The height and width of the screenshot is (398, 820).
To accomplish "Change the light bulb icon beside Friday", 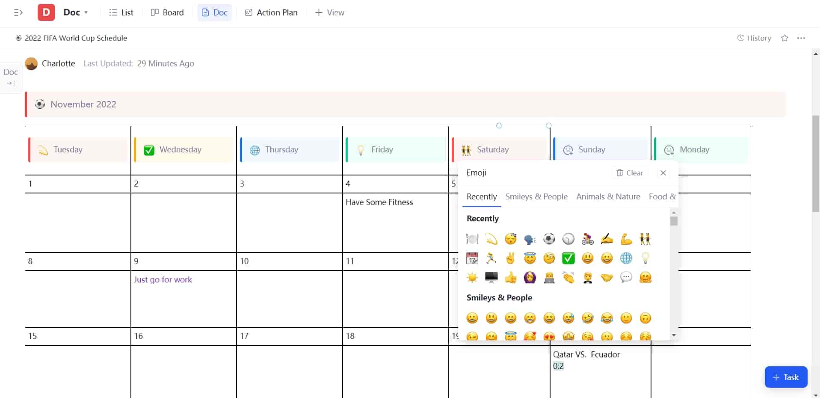I will (361, 150).
